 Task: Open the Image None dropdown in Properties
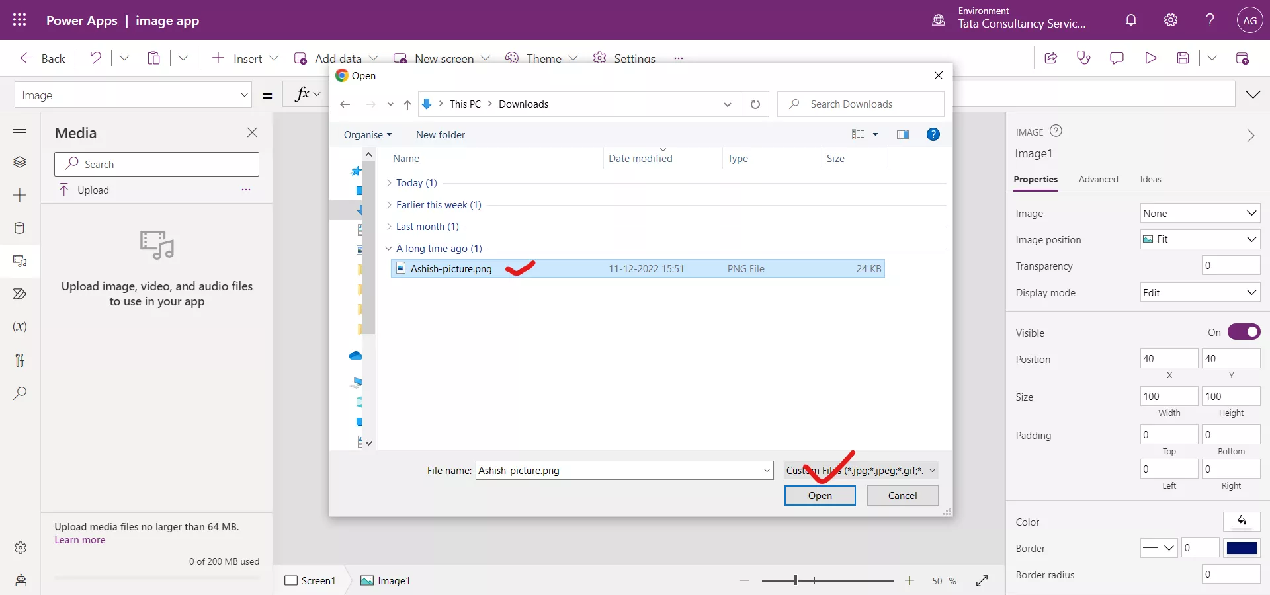coord(1200,213)
